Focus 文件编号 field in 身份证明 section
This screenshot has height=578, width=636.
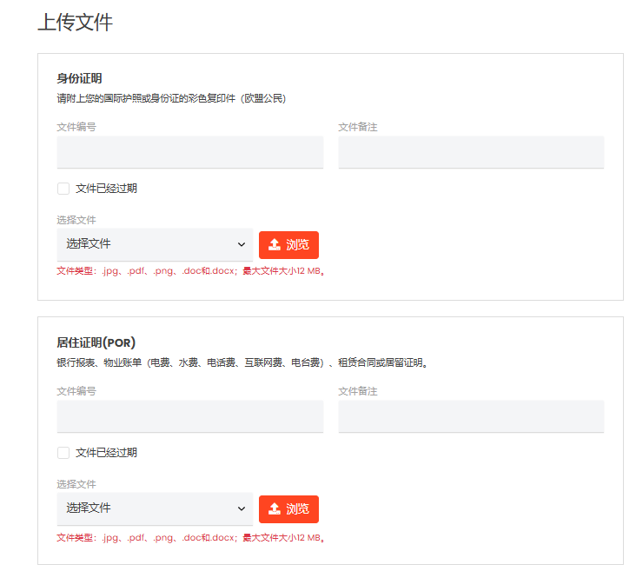189,152
